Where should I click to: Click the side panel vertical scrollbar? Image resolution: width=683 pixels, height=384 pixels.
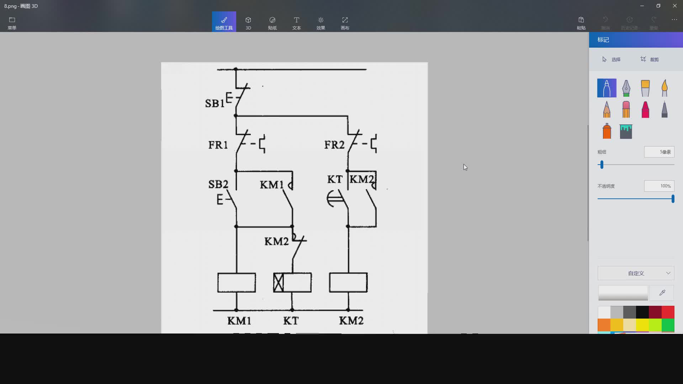(588, 183)
